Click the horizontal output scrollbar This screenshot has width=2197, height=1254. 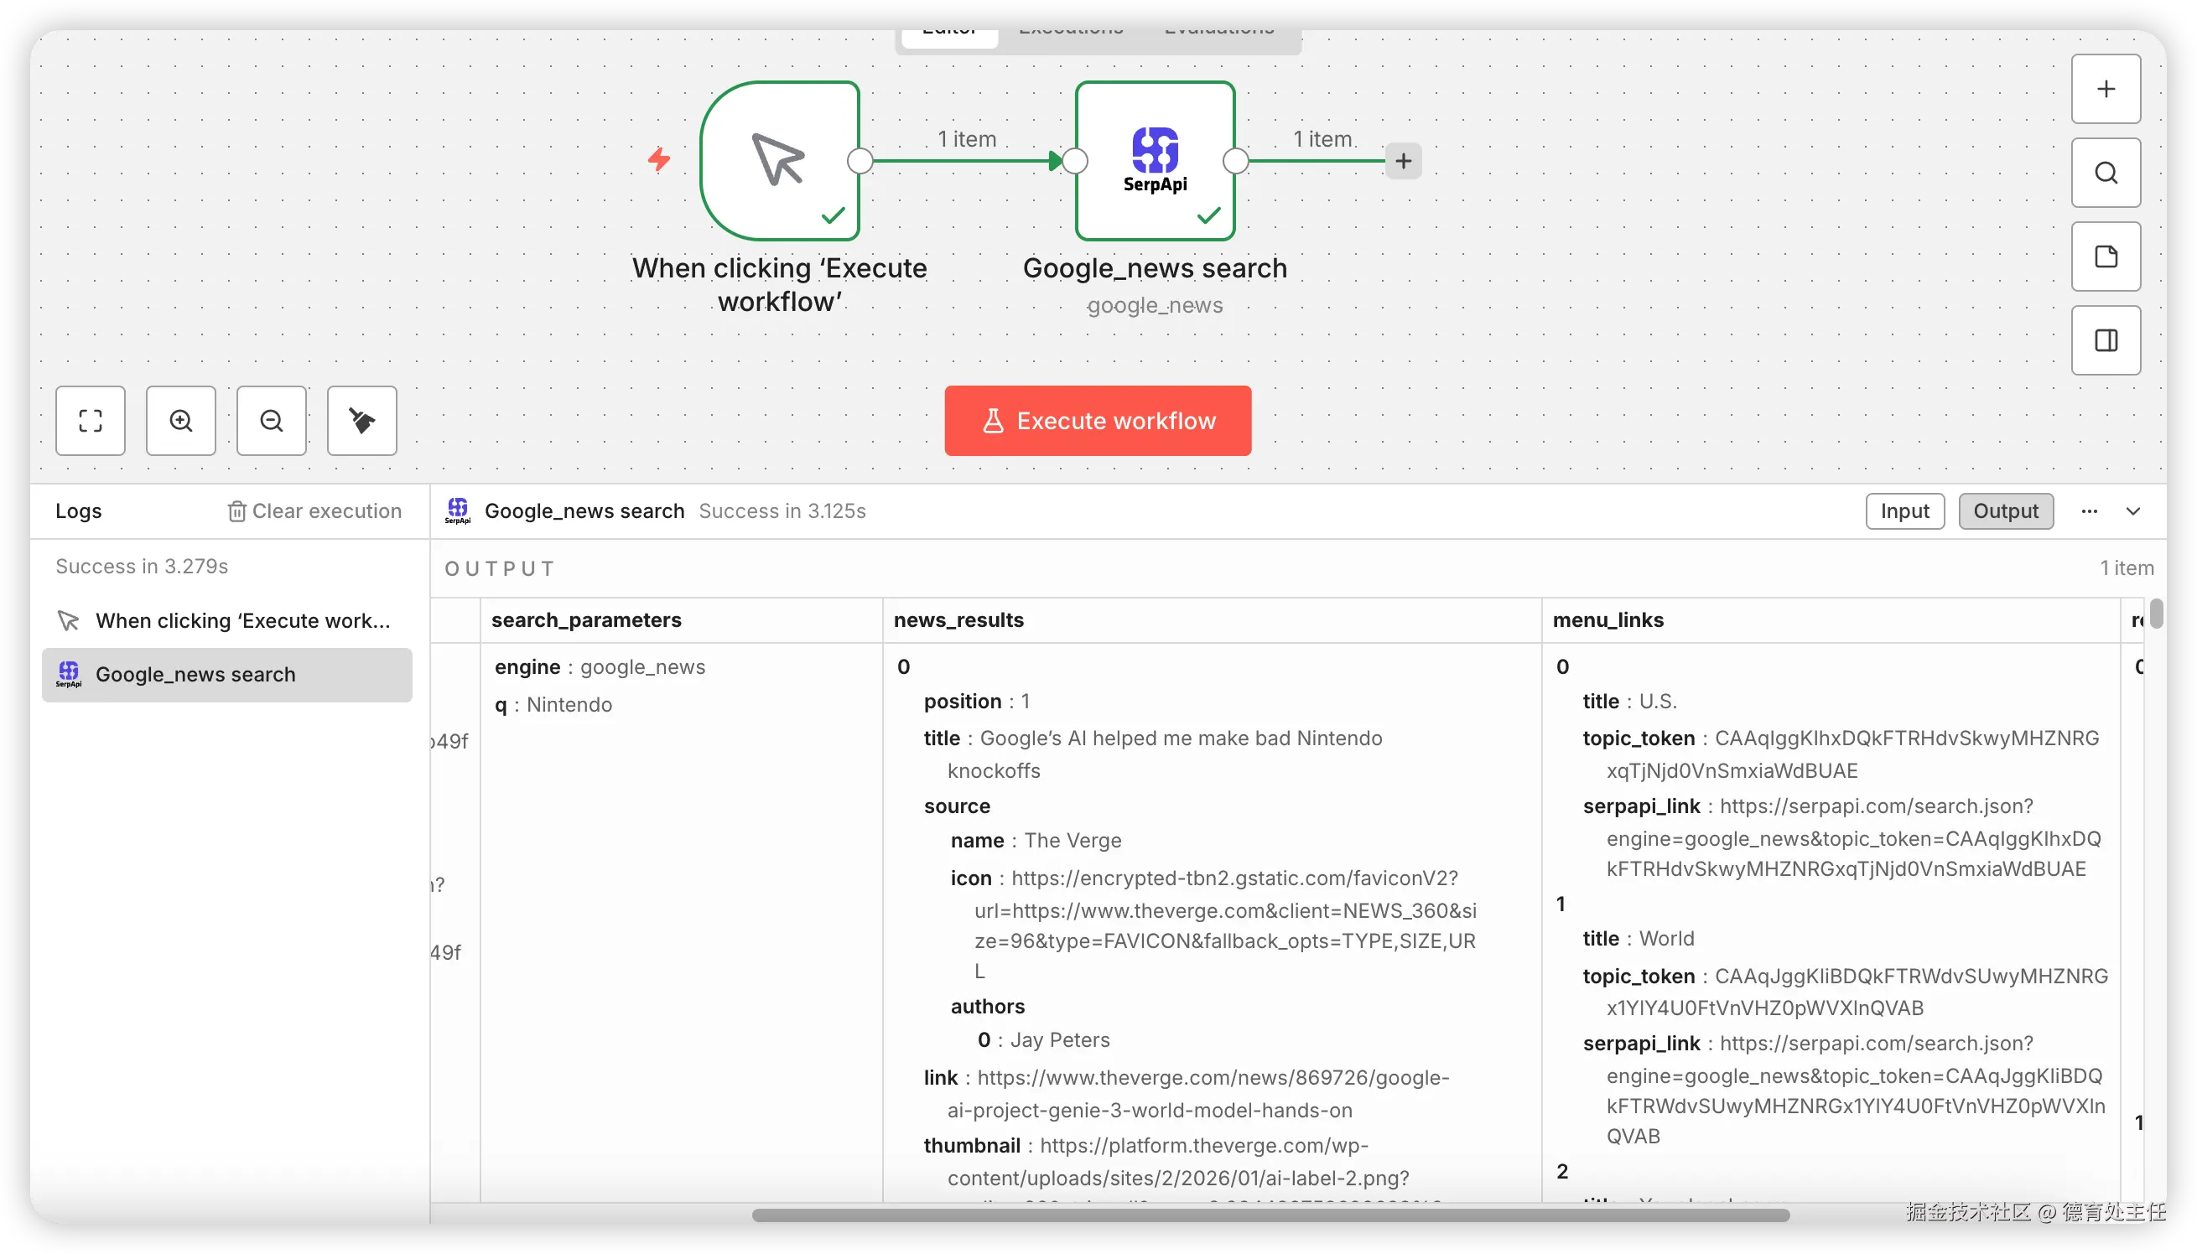[1270, 1215]
